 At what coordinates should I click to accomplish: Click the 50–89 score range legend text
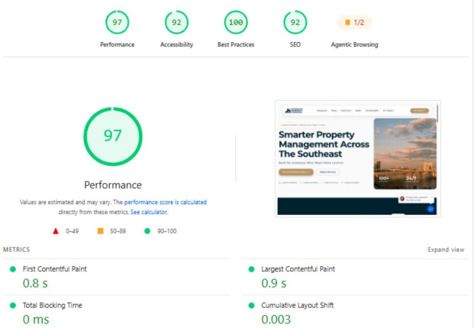tap(118, 231)
